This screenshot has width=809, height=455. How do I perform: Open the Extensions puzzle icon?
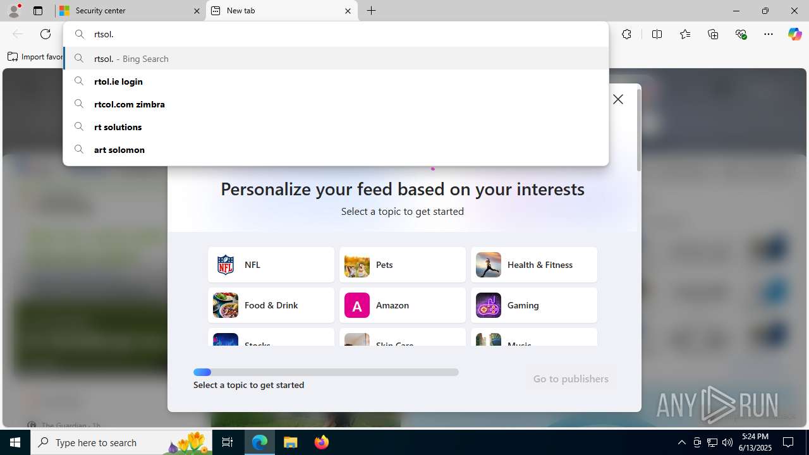click(626, 34)
